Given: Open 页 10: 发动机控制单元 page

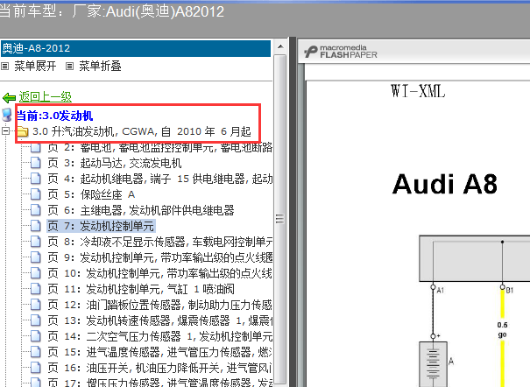Looking at the screenshot, I should click(x=159, y=273).
